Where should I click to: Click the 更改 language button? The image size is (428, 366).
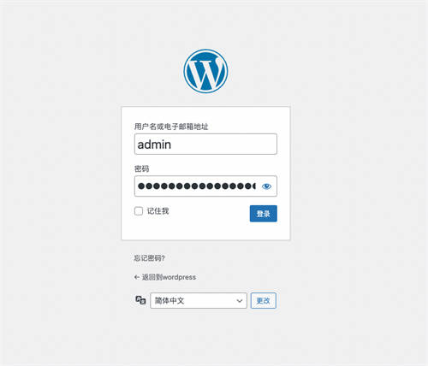point(264,301)
